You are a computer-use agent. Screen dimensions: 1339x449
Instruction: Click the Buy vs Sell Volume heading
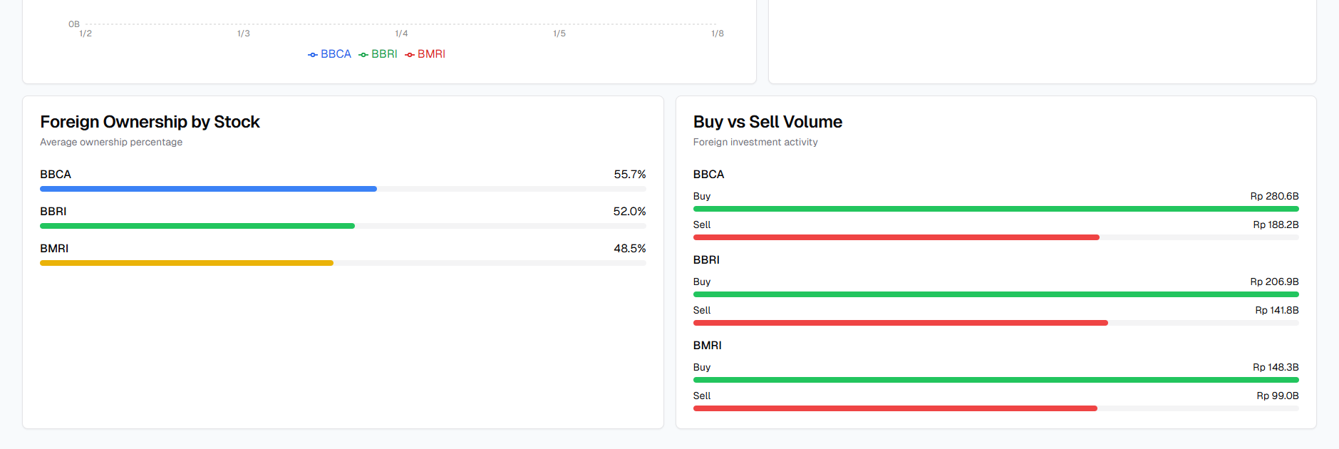767,122
